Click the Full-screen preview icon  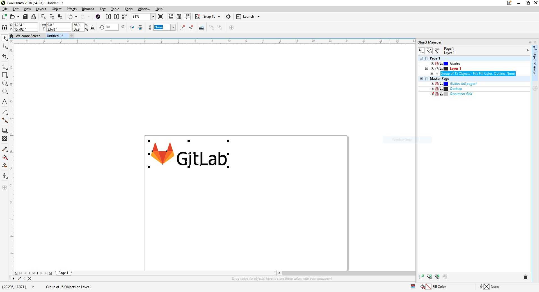click(161, 17)
